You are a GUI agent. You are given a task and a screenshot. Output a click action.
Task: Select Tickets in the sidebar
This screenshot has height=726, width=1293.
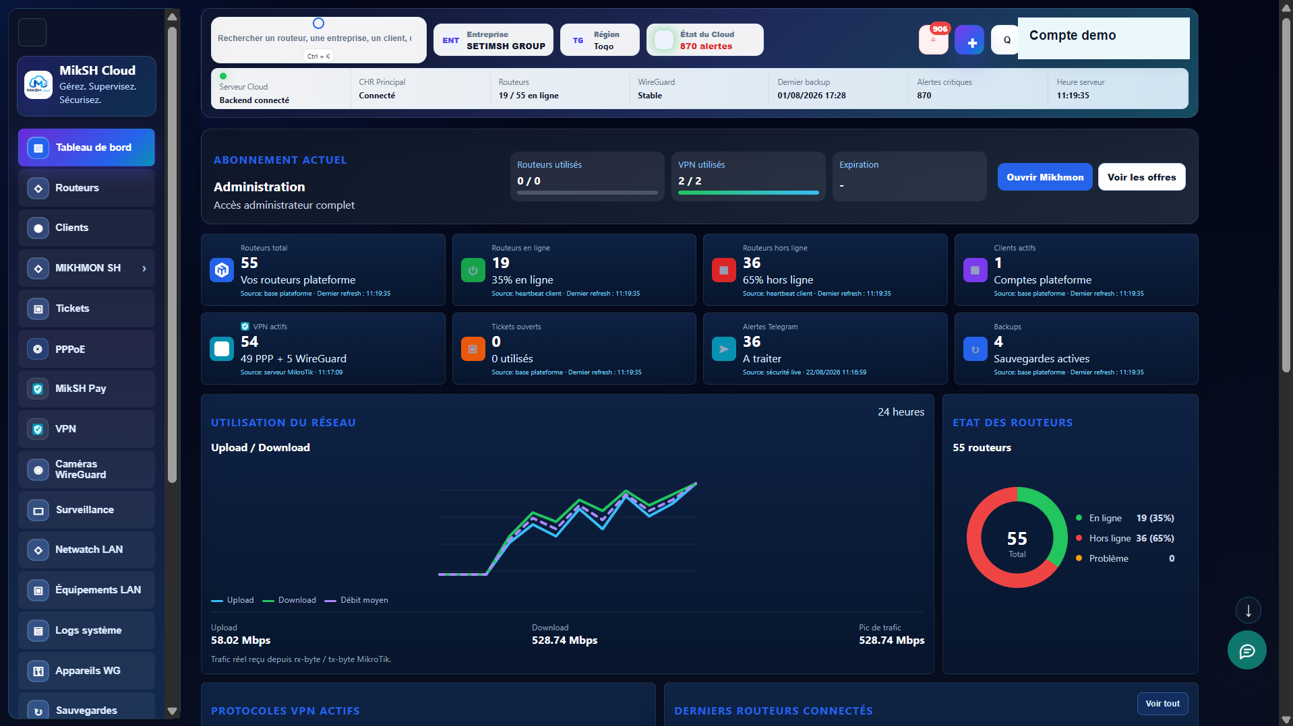coord(86,308)
